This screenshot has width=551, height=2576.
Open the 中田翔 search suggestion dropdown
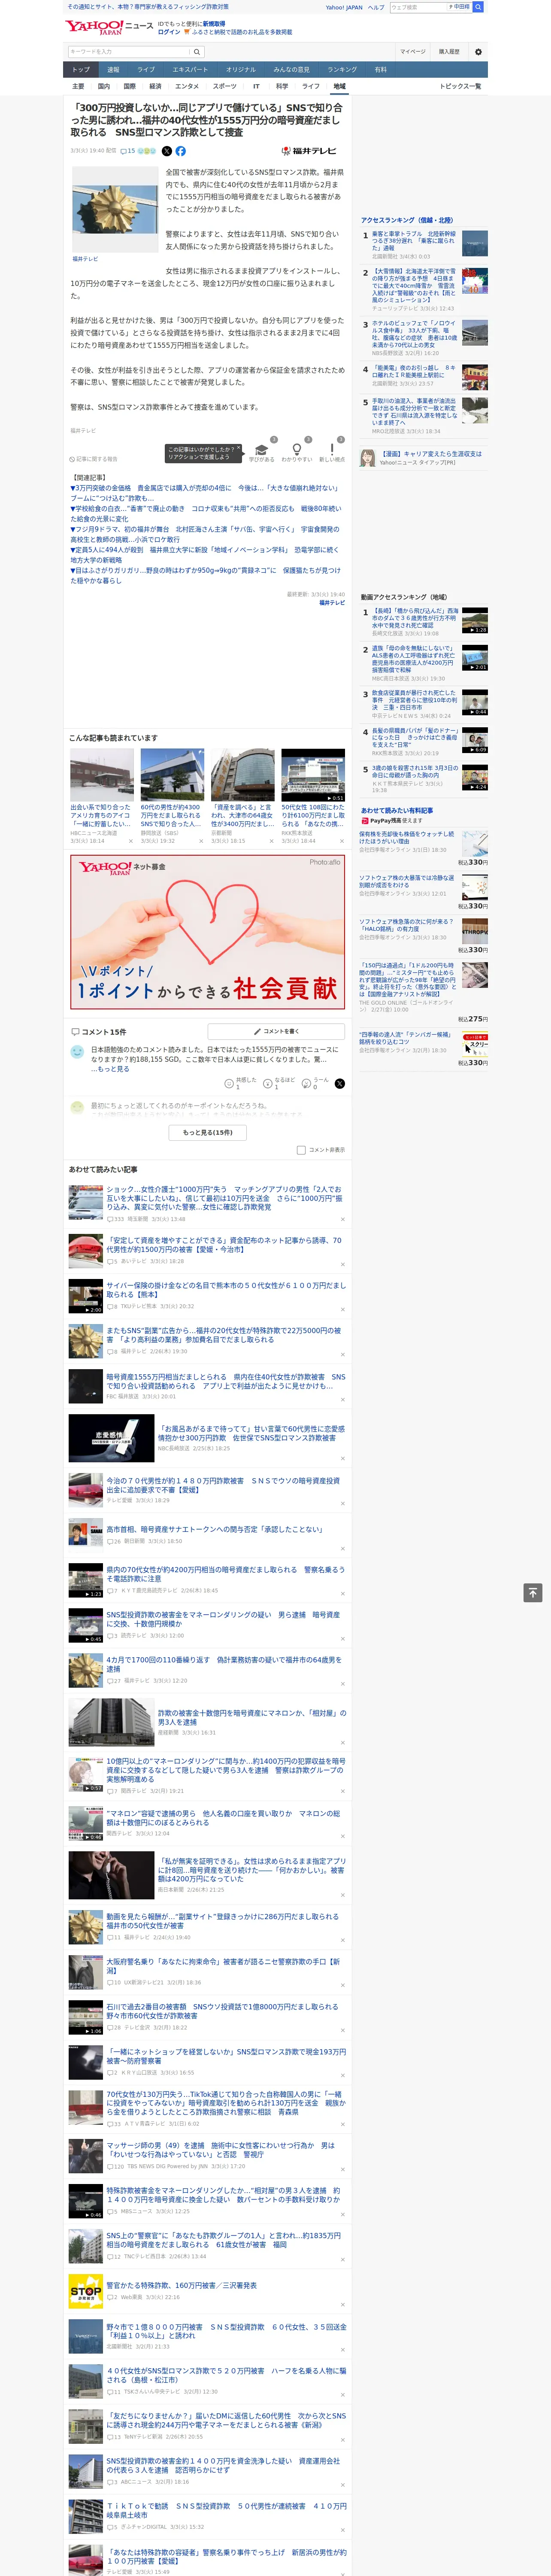pyautogui.click(x=460, y=7)
